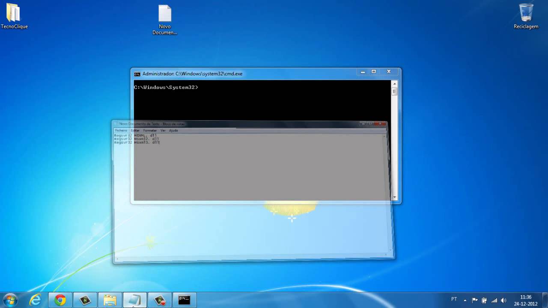Show hidden tray icons arrow
The image size is (548, 308).
pos(465,300)
